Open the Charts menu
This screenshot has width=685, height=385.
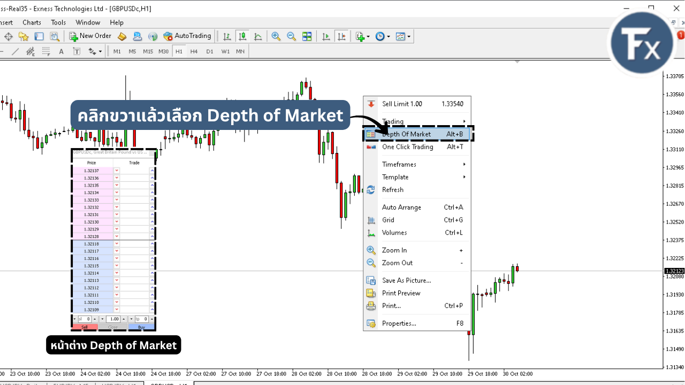click(32, 22)
